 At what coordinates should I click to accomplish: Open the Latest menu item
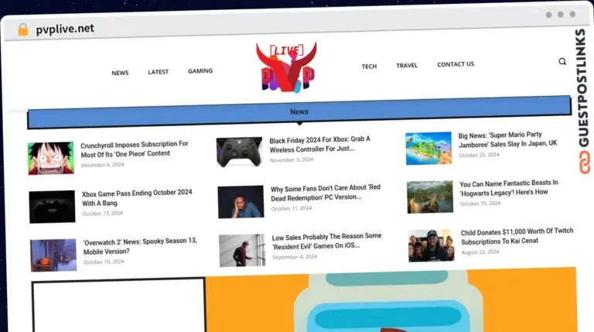coord(158,72)
